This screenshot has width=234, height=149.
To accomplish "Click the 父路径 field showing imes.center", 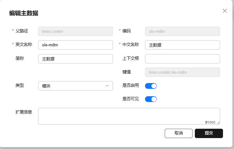I will pyautogui.click(x=75, y=31).
